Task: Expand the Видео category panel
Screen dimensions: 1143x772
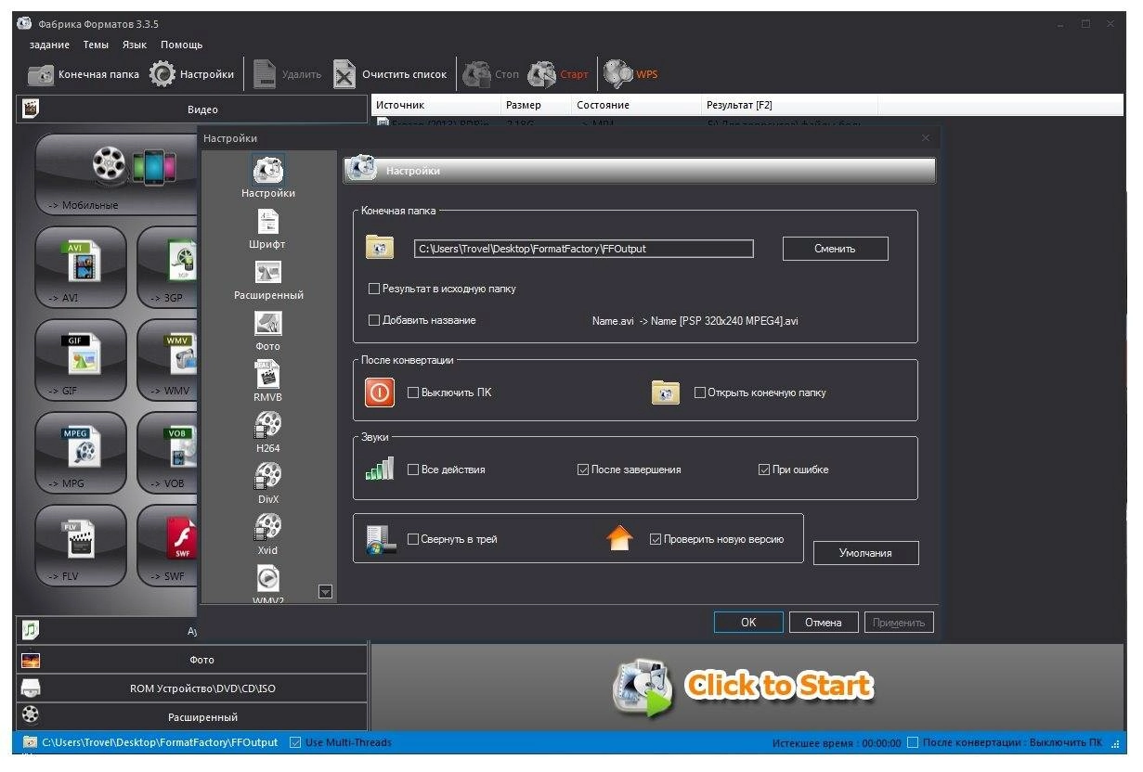Action: click(x=192, y=109)
